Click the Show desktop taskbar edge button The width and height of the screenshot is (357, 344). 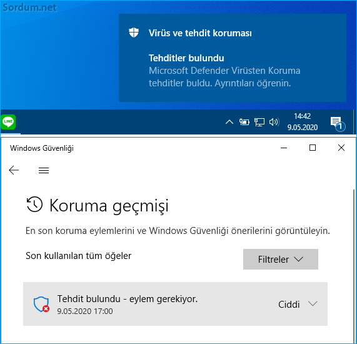coord(355,122)
